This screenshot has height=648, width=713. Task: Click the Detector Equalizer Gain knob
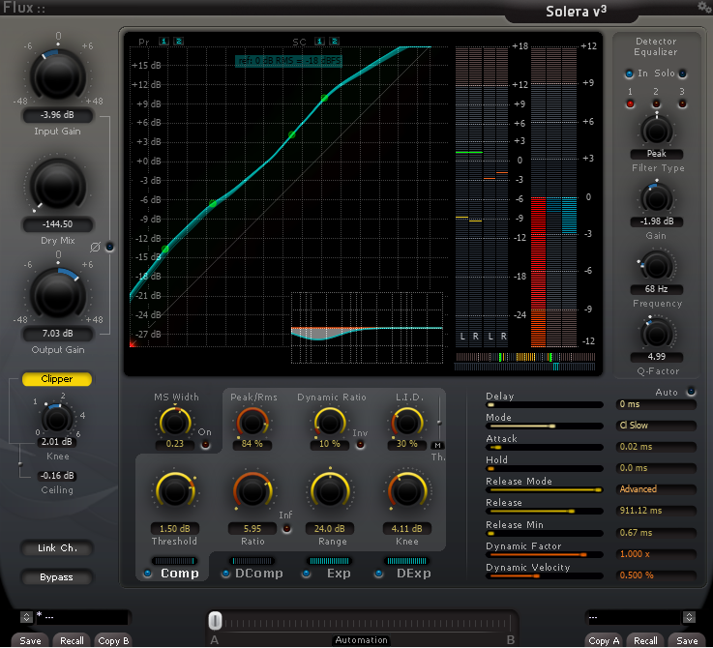(x=657, y=198)
